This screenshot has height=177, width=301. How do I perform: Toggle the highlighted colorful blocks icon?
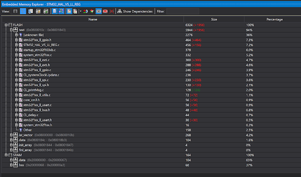pos(62,11)
